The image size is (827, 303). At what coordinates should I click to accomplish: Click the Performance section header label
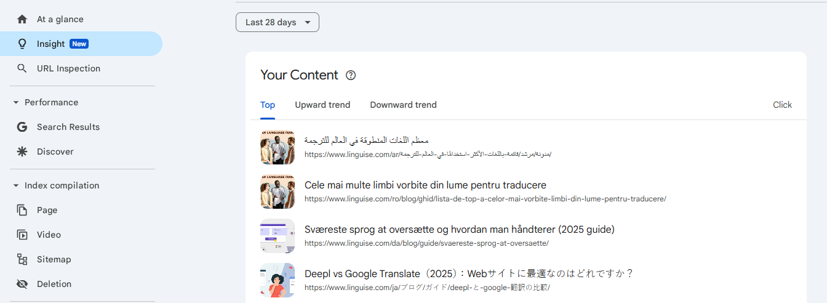(x=51, y=102)
